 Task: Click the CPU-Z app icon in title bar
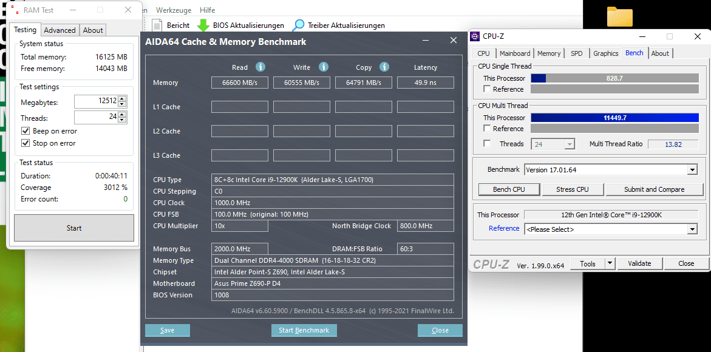[x=474, y=36]
